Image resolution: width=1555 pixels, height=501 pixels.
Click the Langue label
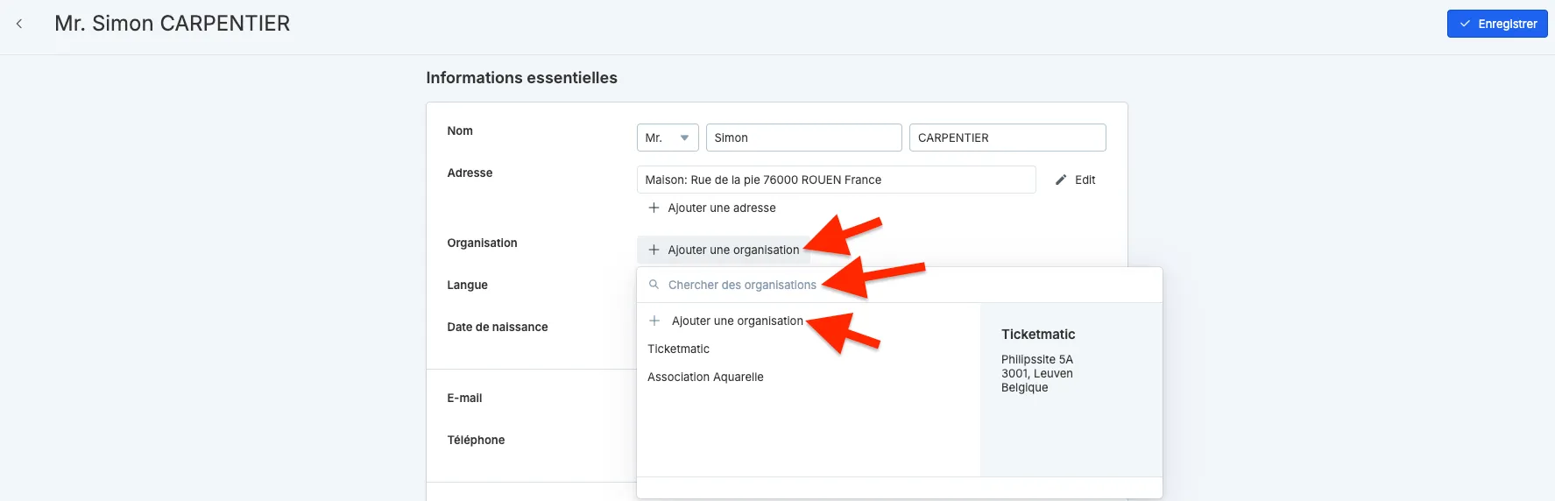467,285
